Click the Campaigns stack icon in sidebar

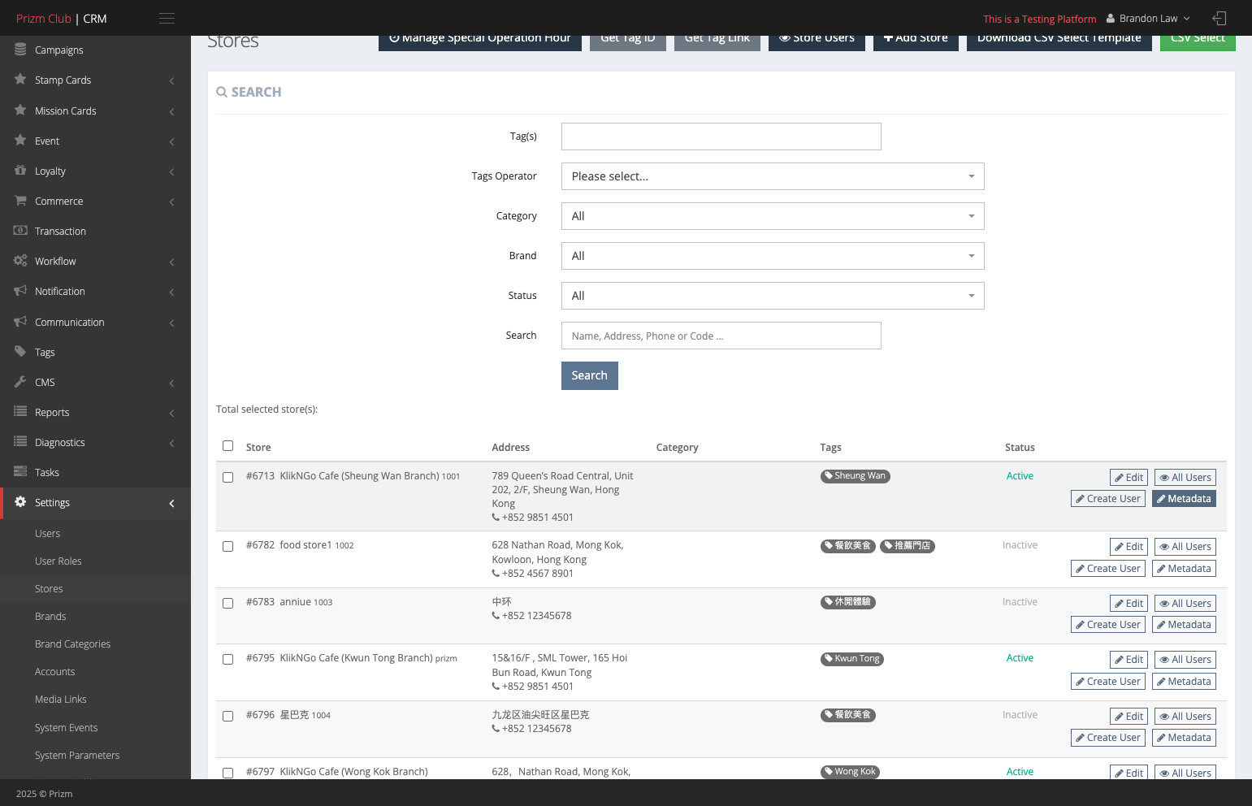(x=20, y=50)
